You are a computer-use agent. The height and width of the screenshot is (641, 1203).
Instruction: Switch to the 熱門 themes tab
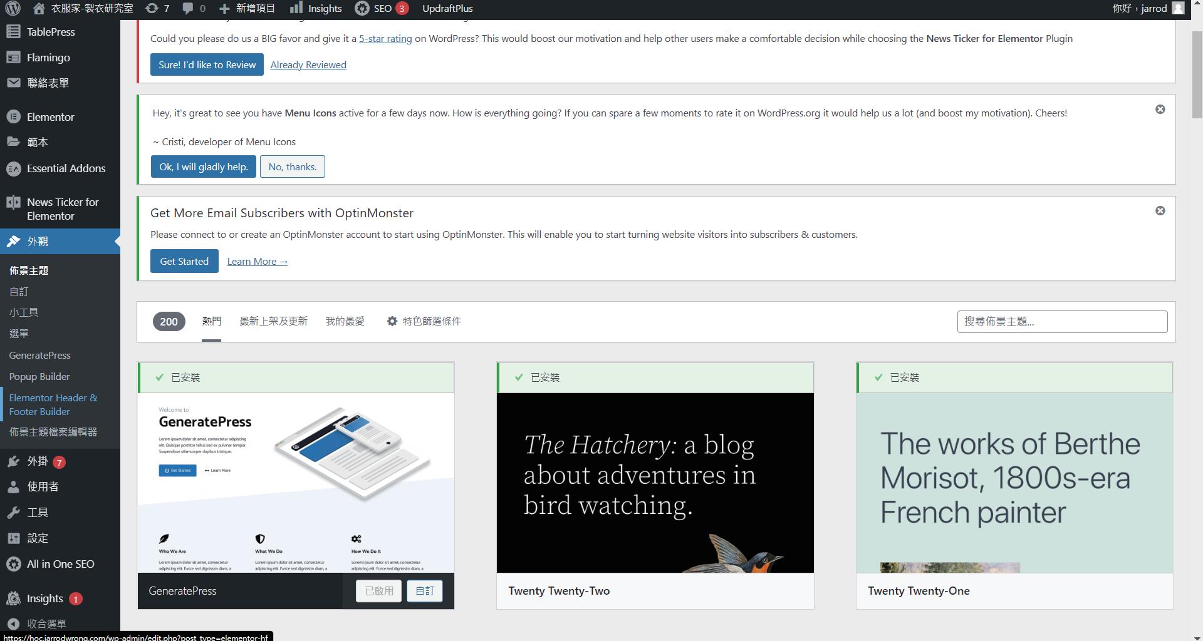pos(211,321)
